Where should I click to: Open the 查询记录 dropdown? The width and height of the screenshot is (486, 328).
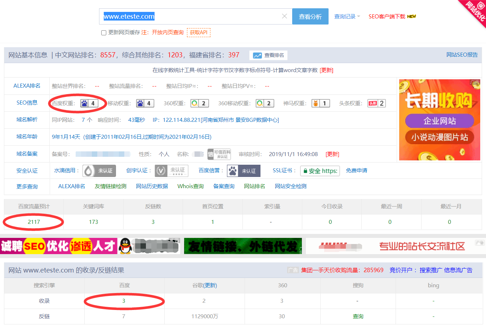(x=347, y=17)
